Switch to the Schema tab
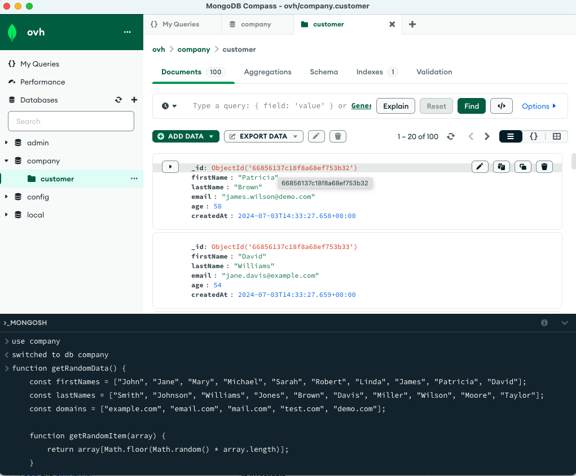The image size is (576, 476). 324,72
